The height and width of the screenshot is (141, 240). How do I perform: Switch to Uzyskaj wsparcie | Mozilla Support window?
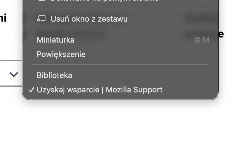pos(120,90)
